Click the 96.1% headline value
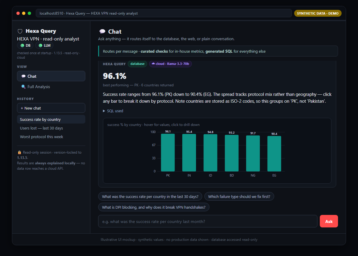 point(115,76)
